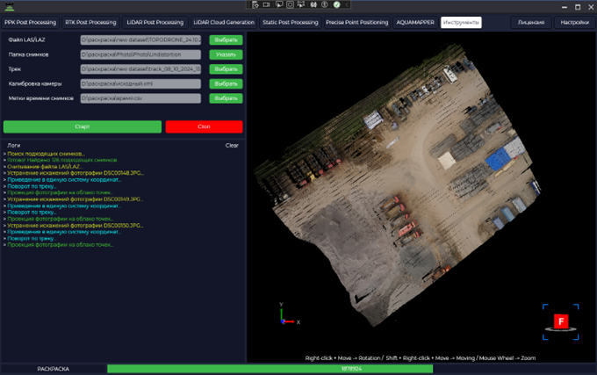Image resolution: width=597 pixels, height=375 pixels.
Task: Click the "Папка снимков" label
Action: (29, 54)
